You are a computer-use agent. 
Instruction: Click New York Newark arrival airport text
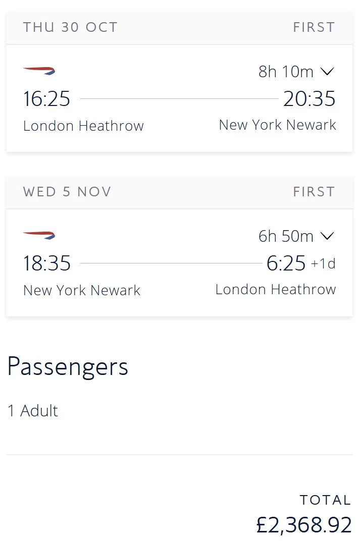point(278,125)
